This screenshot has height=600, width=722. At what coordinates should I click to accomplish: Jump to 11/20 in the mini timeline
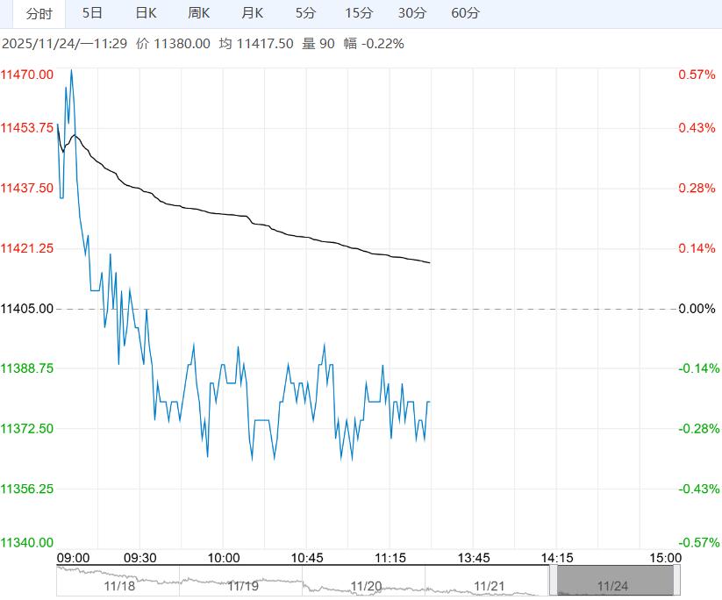click(366, 586)
